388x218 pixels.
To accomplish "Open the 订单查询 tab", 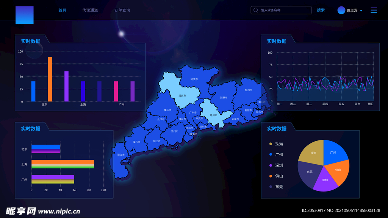I will coord(122,10).
